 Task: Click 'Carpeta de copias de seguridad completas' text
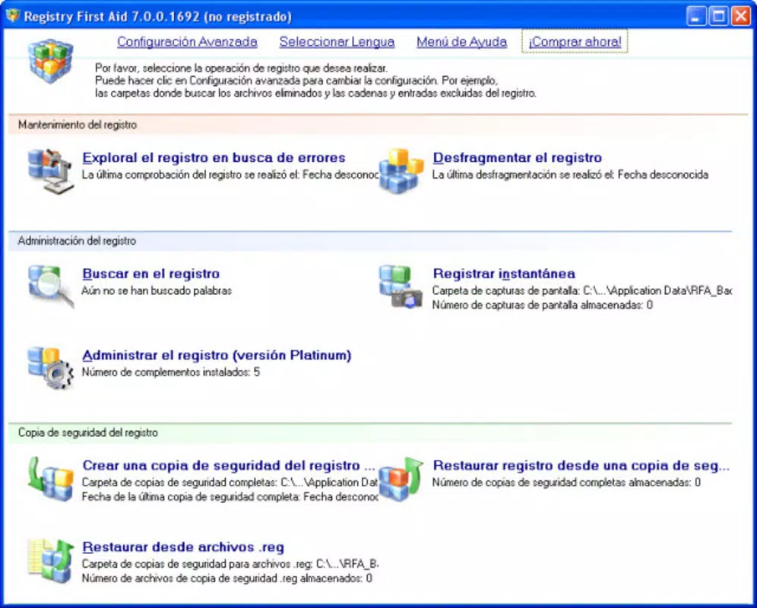230,482
